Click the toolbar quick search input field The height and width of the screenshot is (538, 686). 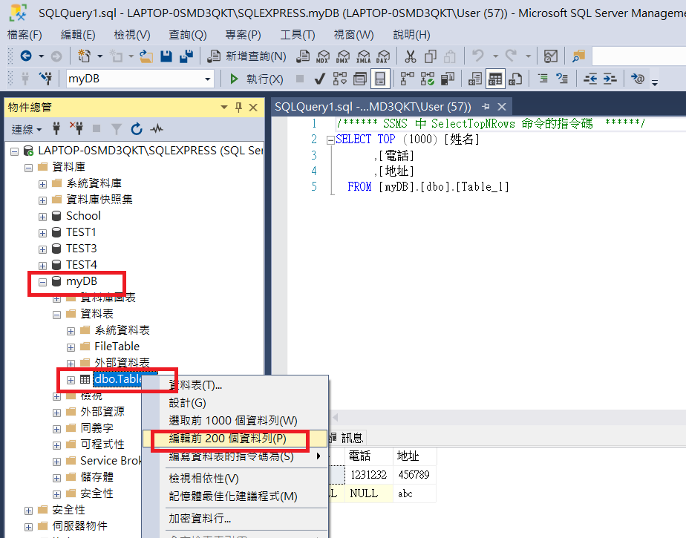pyautogui.click(x=638, y=56)
